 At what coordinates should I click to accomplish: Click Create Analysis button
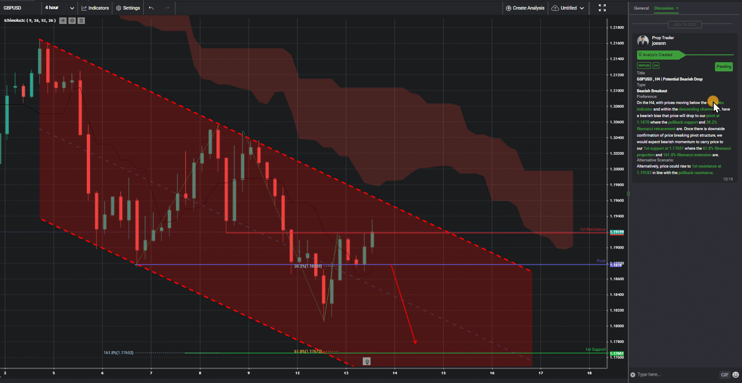click(525, 8)
